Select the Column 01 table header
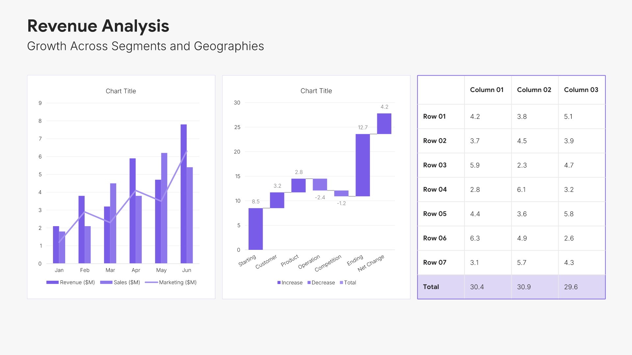The height and width of the screenshot is (355, 632). 487,90
